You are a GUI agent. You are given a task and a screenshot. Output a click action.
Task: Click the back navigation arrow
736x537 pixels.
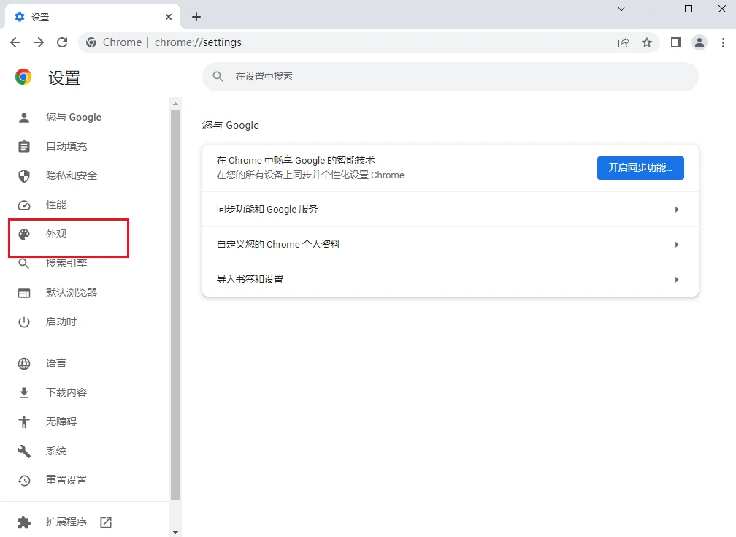15,42
